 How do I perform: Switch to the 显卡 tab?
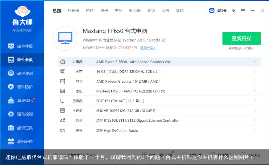coord(104,11)
